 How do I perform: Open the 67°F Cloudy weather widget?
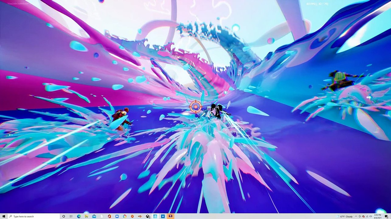[345, 217]
